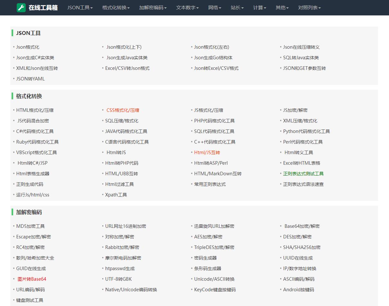Open Json在线压缩转义 tool
The image size is (389, 306).
pyautogui.click(x=301, y=47)
